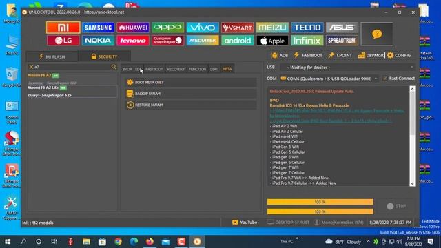Switch to the MI FLASH tab
The height and width of the screenshot is (248, 441).
pos(52,56)
